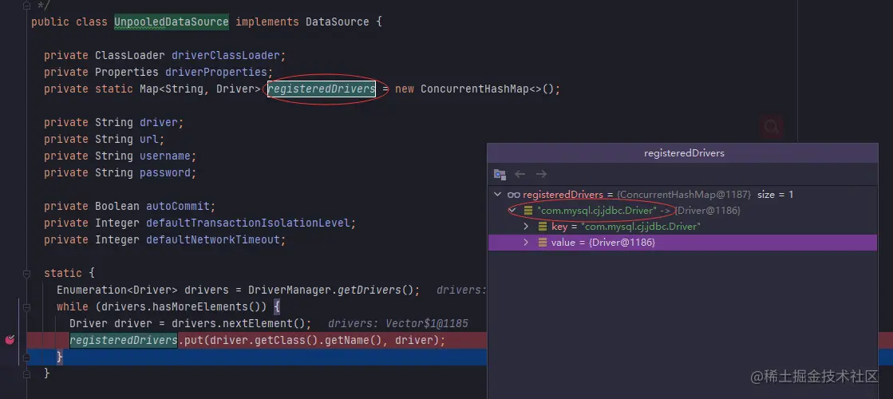This screenshot has width=893, height=399.
Task: Fold the static block at its opening line
Action: tap(26, 274)
